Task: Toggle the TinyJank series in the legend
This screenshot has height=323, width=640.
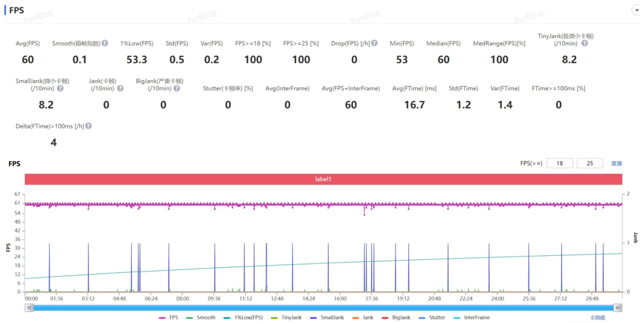Action: click(286, 318)
